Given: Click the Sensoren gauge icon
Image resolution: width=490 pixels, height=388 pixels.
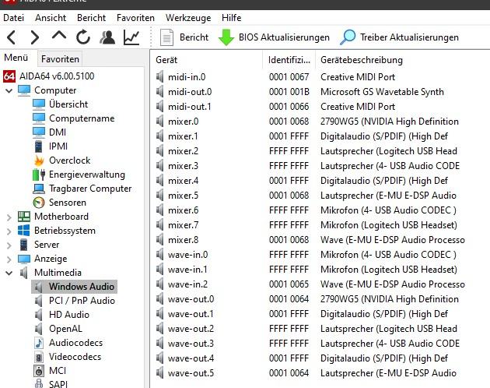Looking at the screenshot, I should tap(39, 203).
